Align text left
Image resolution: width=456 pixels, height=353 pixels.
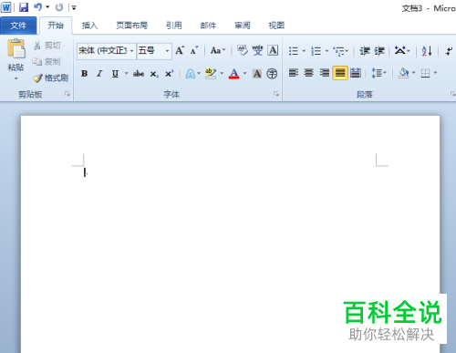pos(294,73)
